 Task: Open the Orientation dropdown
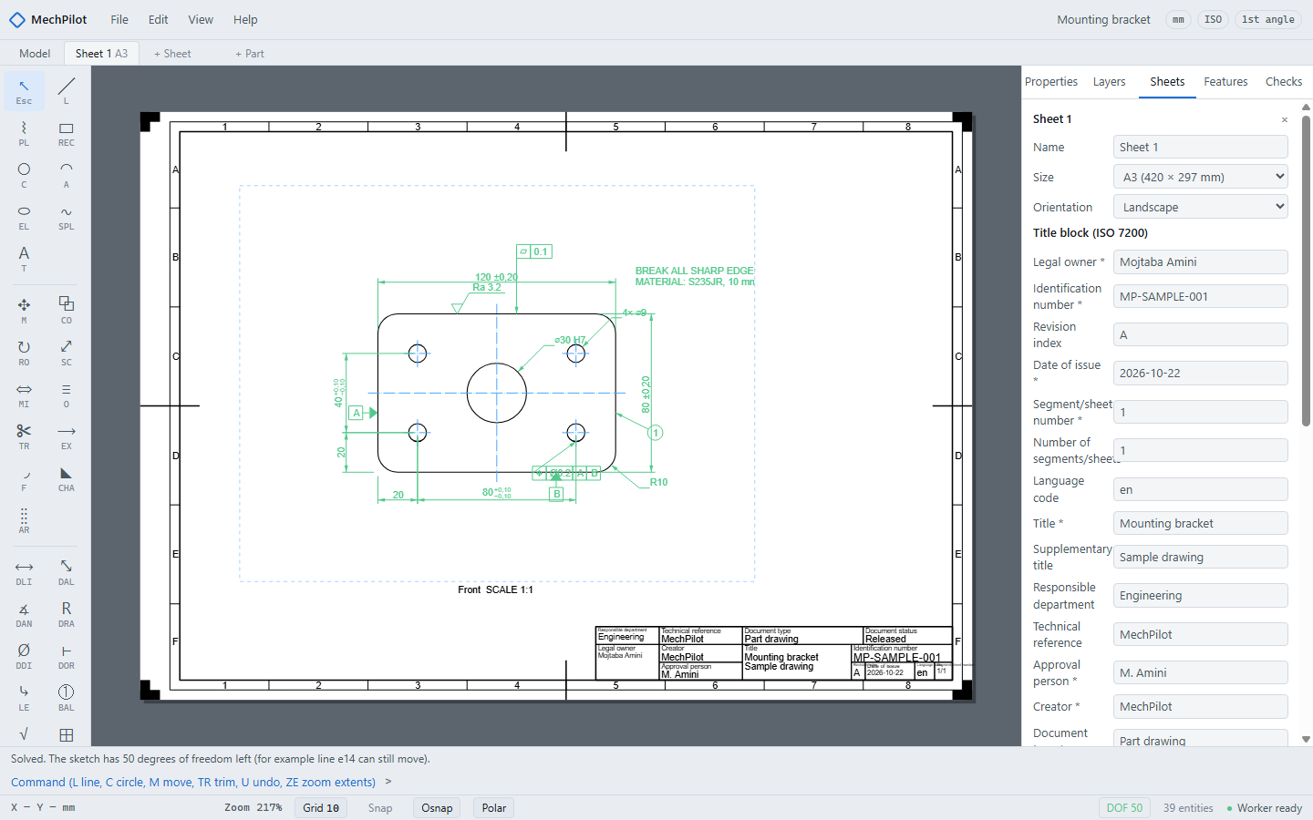coord(1201,207)
